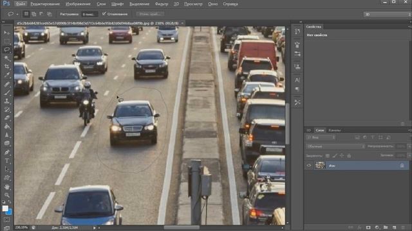Open the Изображение menu
412x231 pixels.
click(78, 4)
